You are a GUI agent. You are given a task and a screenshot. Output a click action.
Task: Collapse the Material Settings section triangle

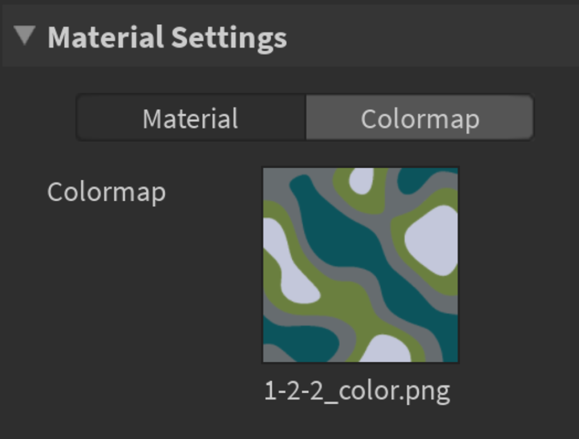pyautogui.click(x=25, y=36)
